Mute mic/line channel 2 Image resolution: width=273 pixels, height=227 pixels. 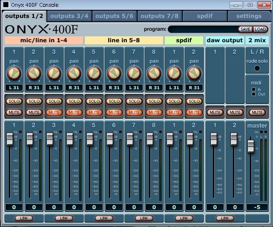(x=34, y=112)
